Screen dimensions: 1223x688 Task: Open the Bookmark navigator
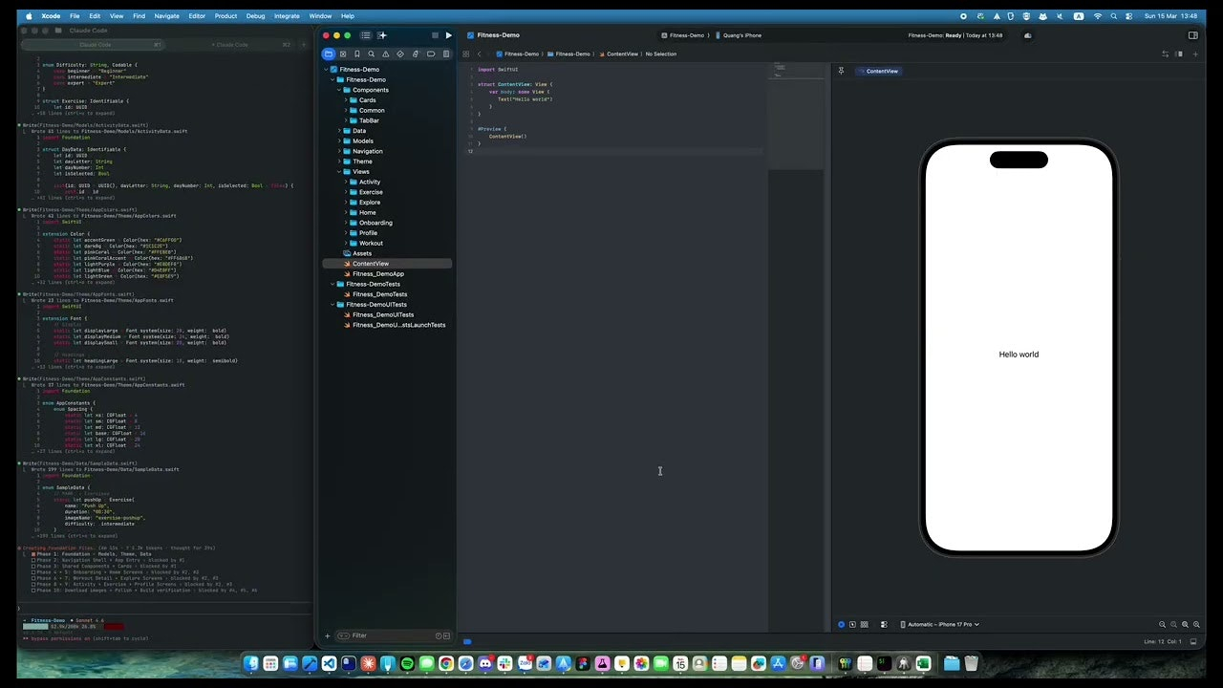(x=357, y=54)
